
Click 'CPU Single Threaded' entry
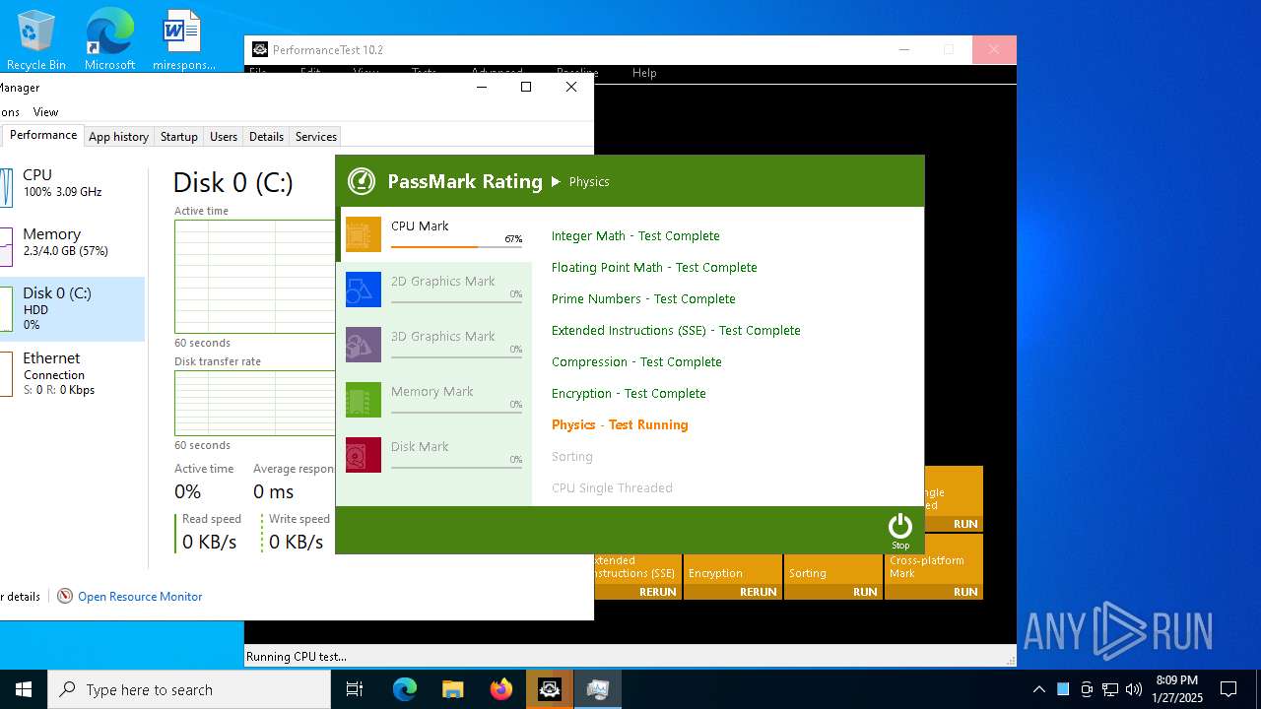[x=612, y=487]
